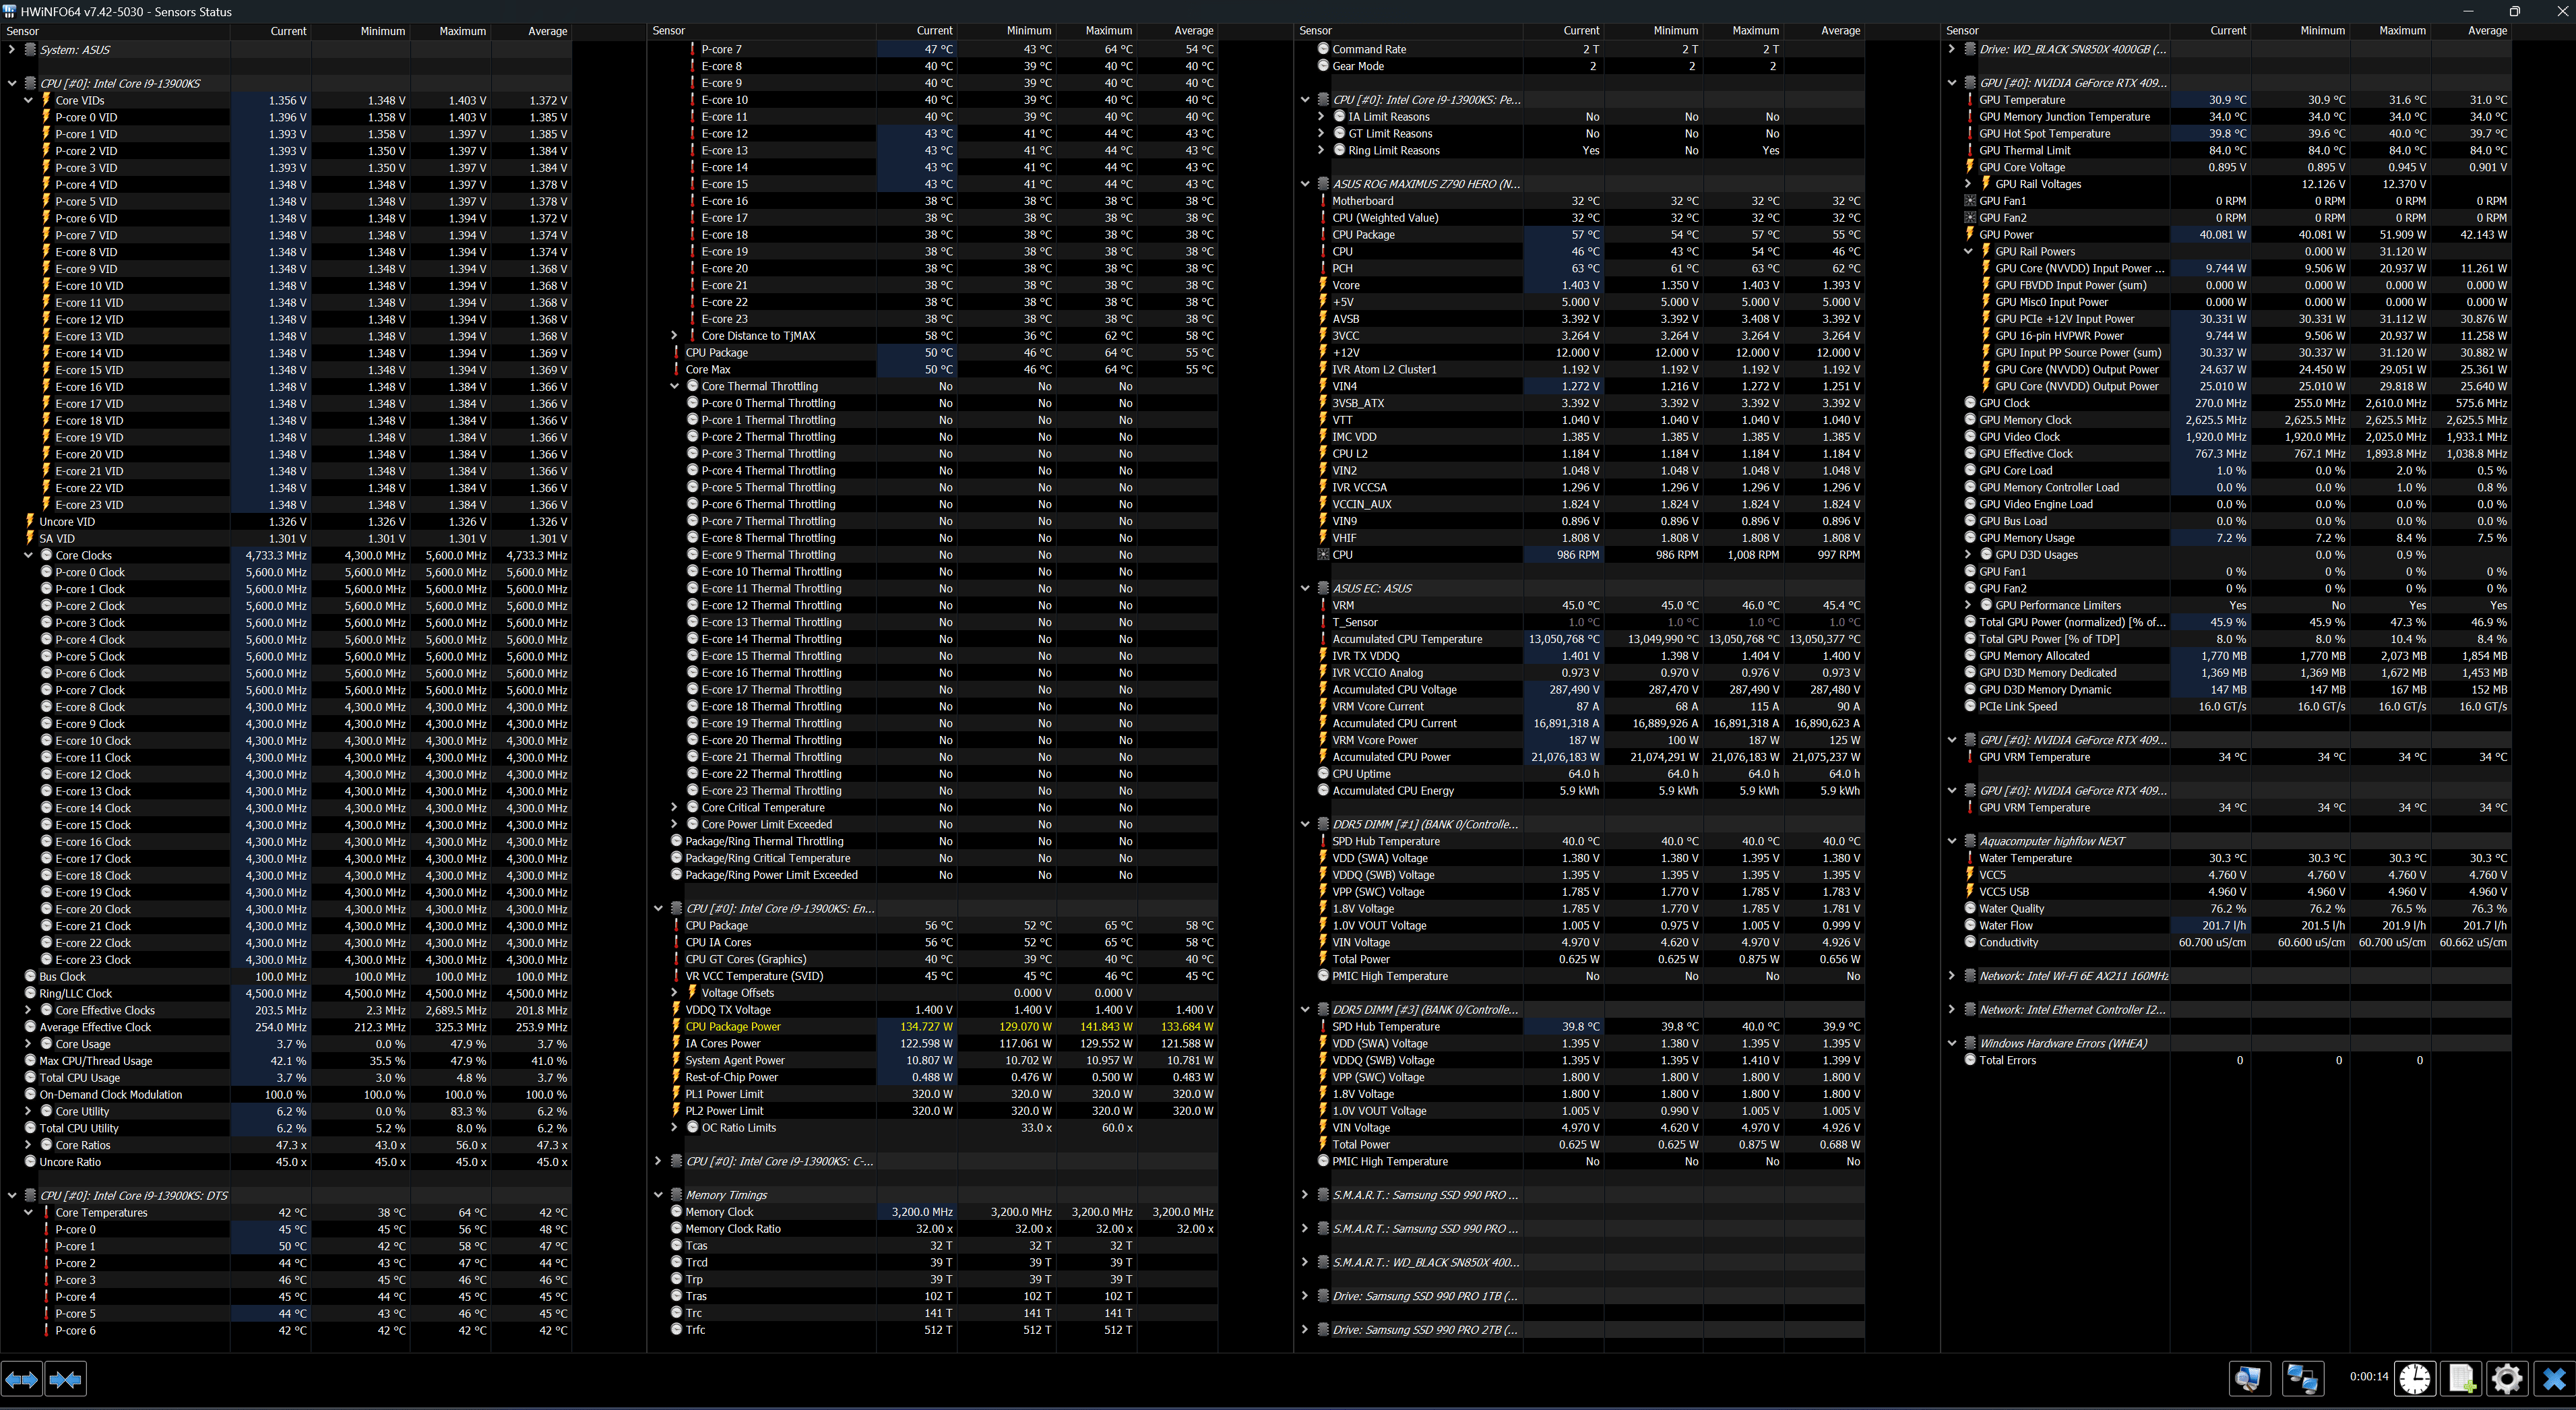This screenshot has width=2576, height=1410.
Task: Collapse the ASUS EC: ASUS section
Action: [1305, 588]
